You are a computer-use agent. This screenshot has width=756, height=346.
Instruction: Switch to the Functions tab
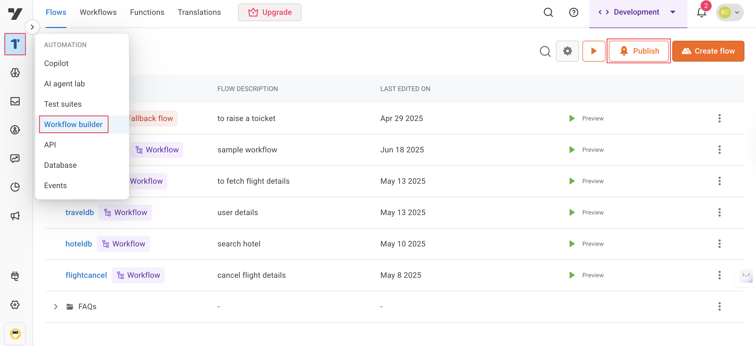[x=147, y=12]
